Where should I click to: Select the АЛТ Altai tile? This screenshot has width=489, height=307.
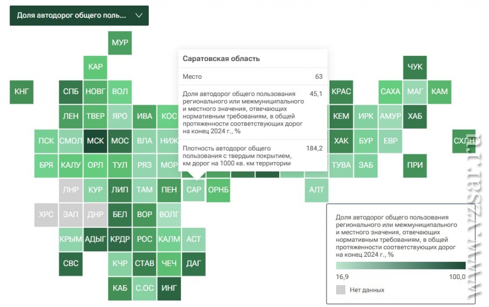point(316,190)
